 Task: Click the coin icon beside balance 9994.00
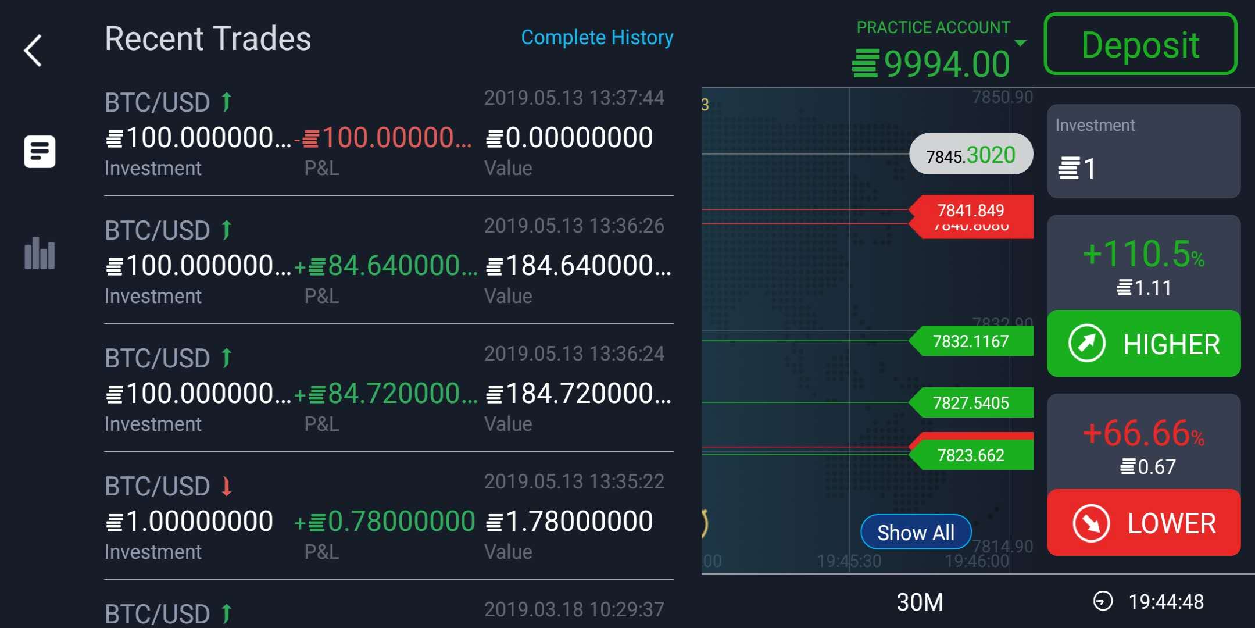[x=865, y=64]
